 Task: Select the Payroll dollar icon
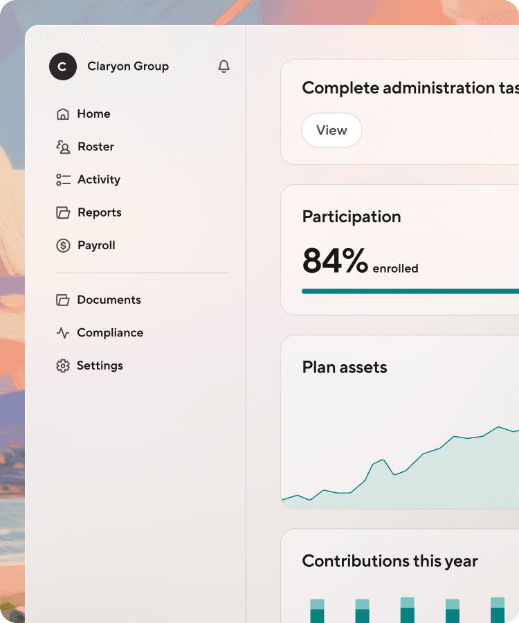62,245
